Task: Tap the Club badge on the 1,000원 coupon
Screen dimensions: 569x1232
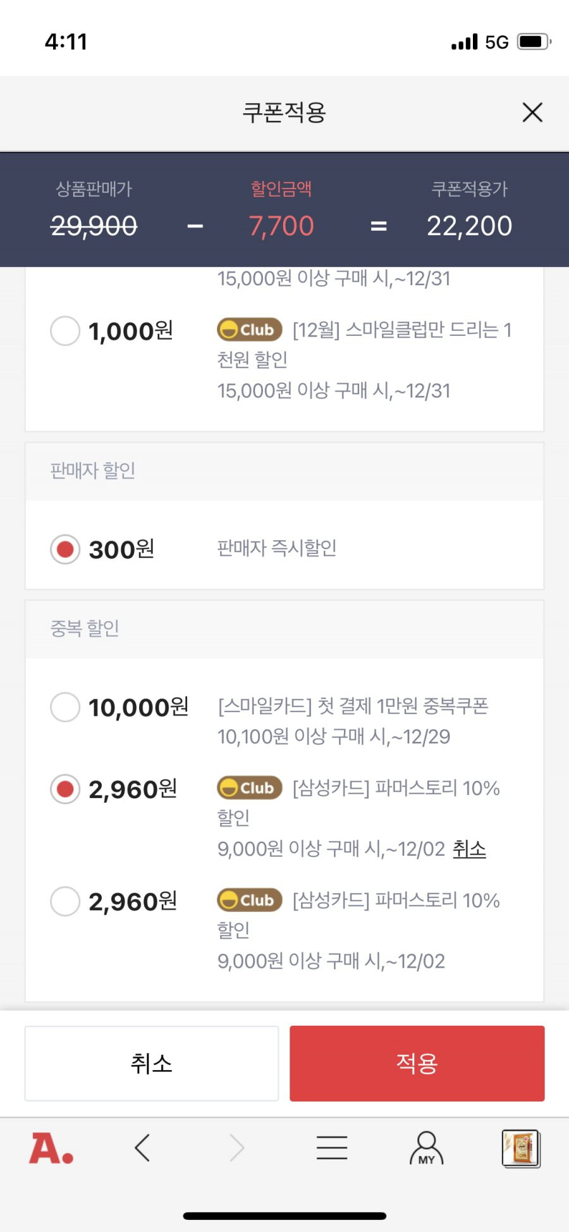Action: (x=249, y=330)
